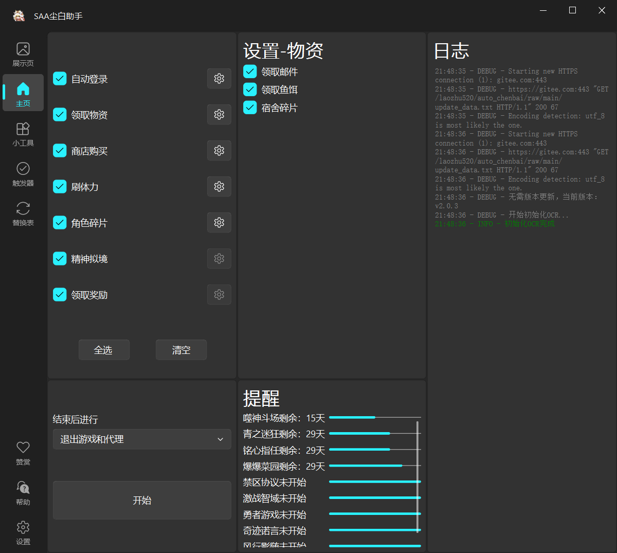Toggle the 商店购买 checkbox
Viewport: 617px width, 553px height.
60,151
